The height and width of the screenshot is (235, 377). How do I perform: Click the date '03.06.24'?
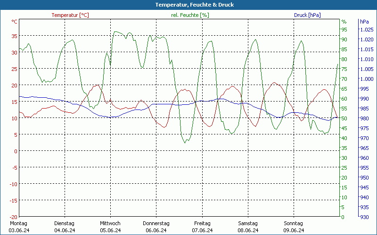click(x=19, y=230)
